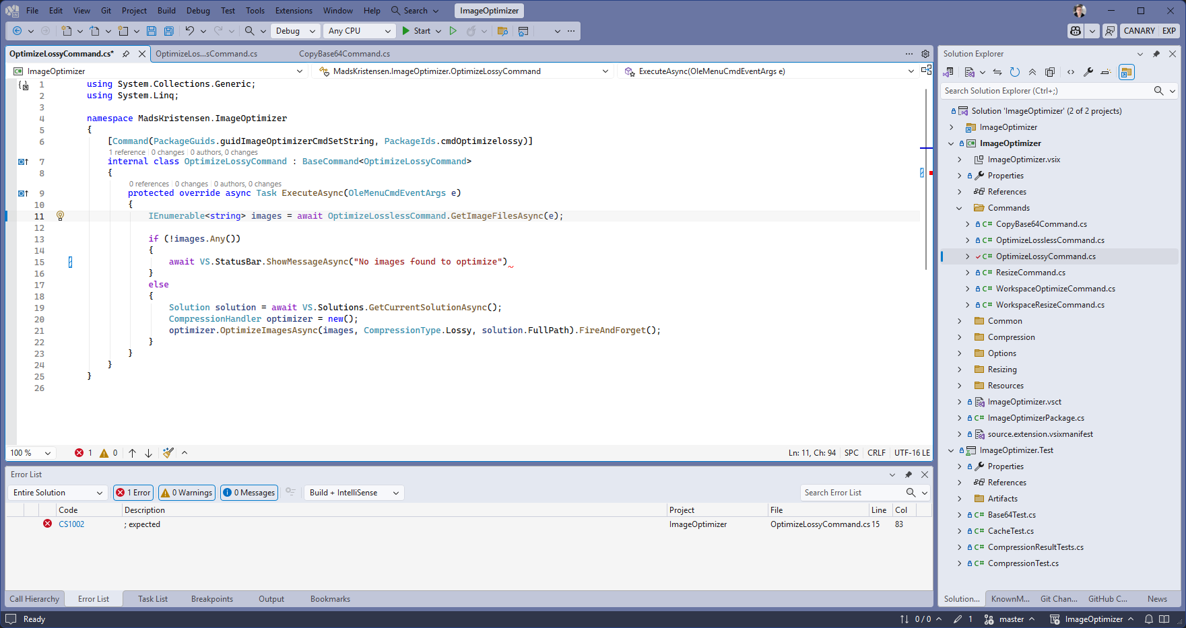1186x628 pixels.
Task: Open the Extensions menu
Action: 294,11
